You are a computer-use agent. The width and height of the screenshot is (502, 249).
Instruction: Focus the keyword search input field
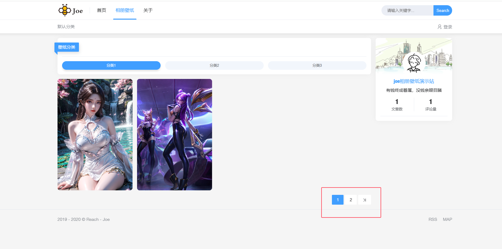[x=407, y=10]
